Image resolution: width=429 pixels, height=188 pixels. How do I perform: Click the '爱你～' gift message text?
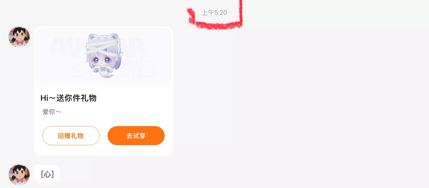pos(52,112)
